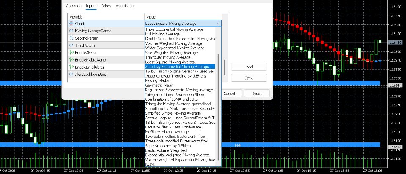
Task: Click the EnableAlerts boolean icon
Action: (71, 53)
